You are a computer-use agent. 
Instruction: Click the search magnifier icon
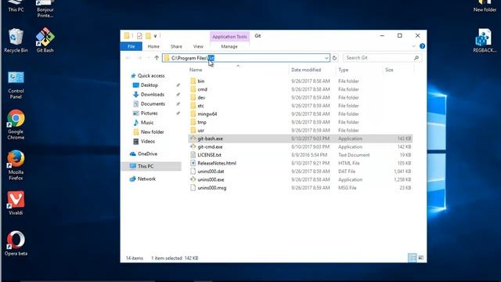(416, 58)
